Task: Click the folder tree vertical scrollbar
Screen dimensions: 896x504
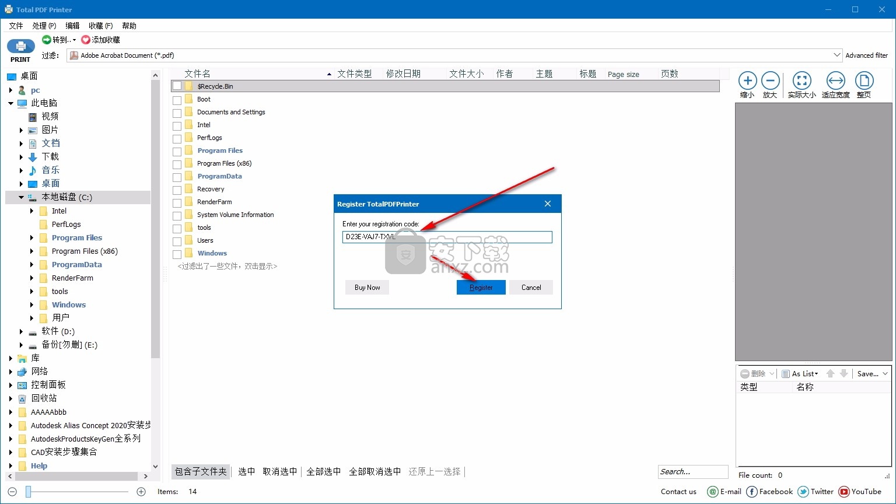Action: 155,220
